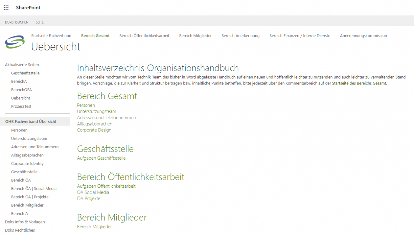Open the SharePoint app launcher waffle icon
Screen dimensions: 414x235
coord(6,8)
